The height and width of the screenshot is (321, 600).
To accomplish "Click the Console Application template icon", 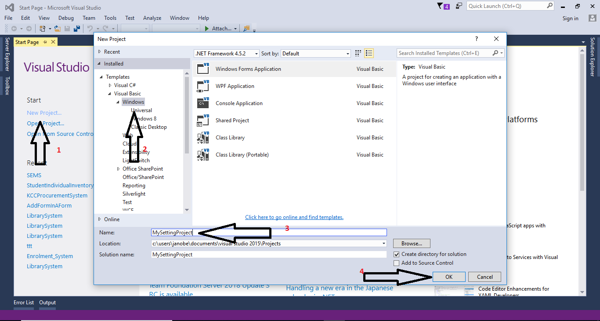I will (x=203, y=103).
